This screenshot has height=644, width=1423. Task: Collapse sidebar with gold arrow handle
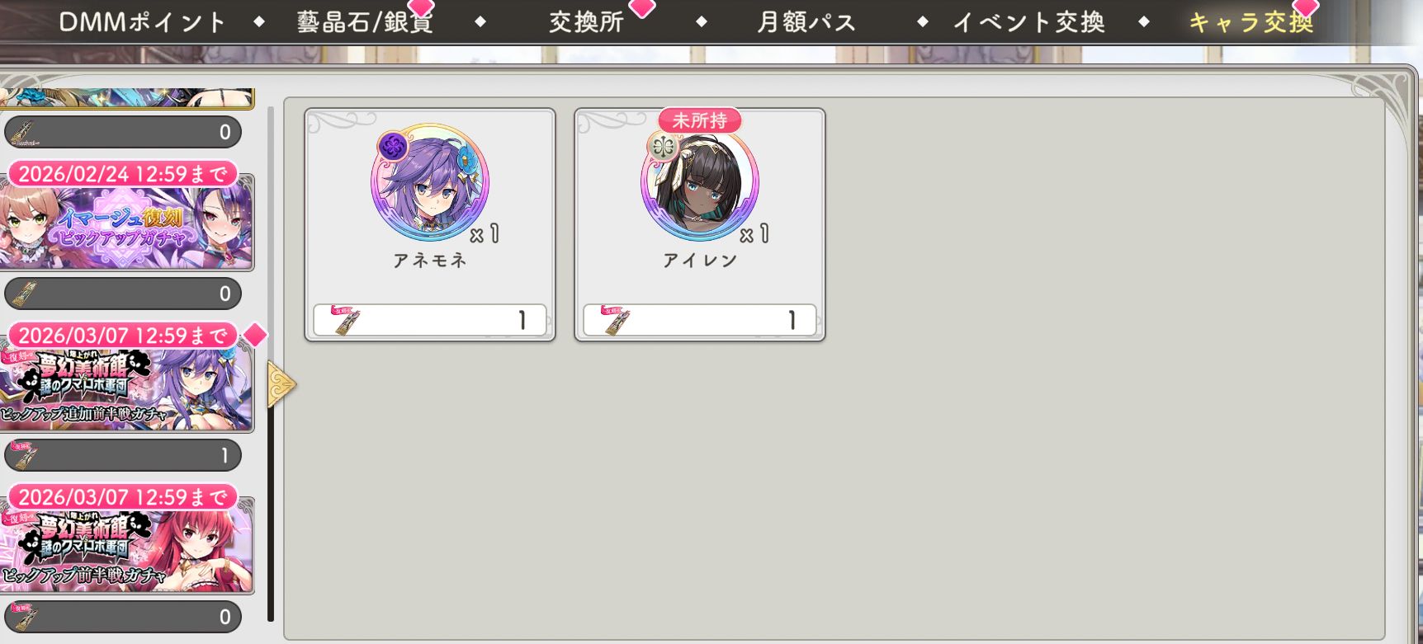pos(281,384)
